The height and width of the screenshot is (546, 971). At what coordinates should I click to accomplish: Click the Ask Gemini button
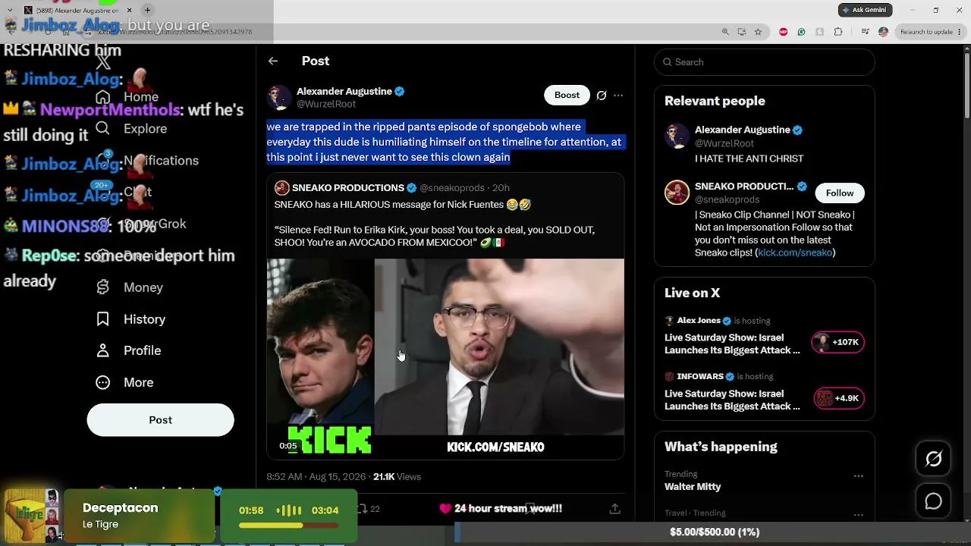point(865,10)
